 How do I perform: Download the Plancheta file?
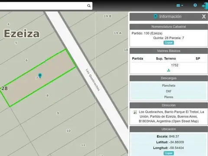click(x=169, y=85)
